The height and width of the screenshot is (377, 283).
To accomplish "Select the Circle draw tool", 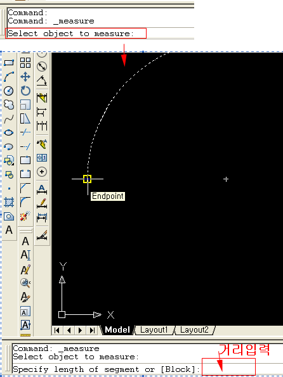I will [x=9, y=91].
